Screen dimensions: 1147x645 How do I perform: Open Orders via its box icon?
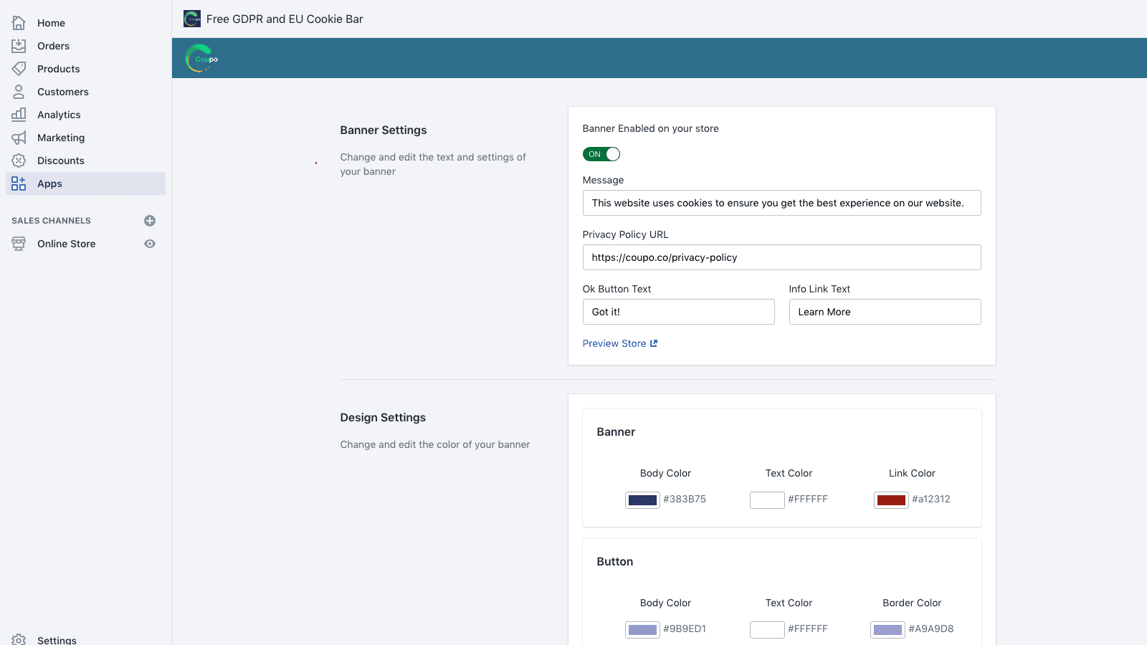coord(19,45)
